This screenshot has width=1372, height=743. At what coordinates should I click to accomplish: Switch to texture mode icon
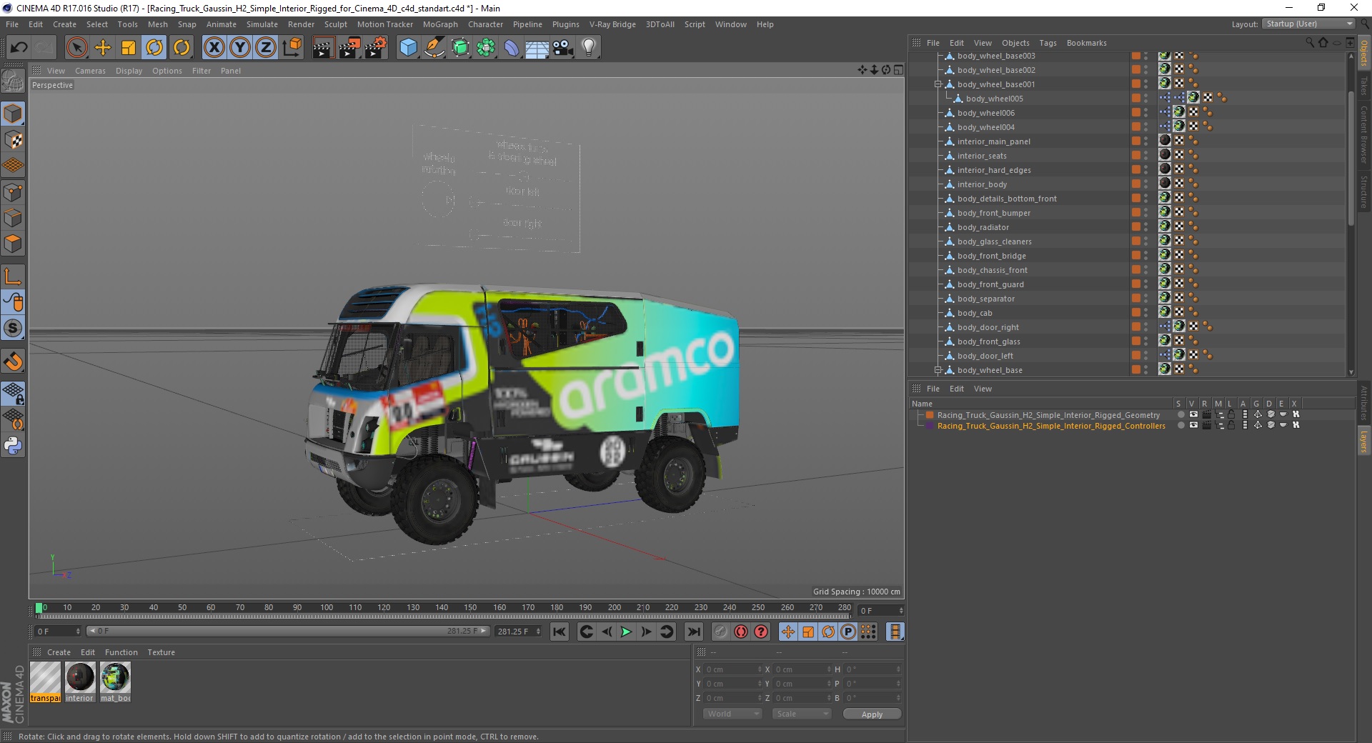[13, 140]
